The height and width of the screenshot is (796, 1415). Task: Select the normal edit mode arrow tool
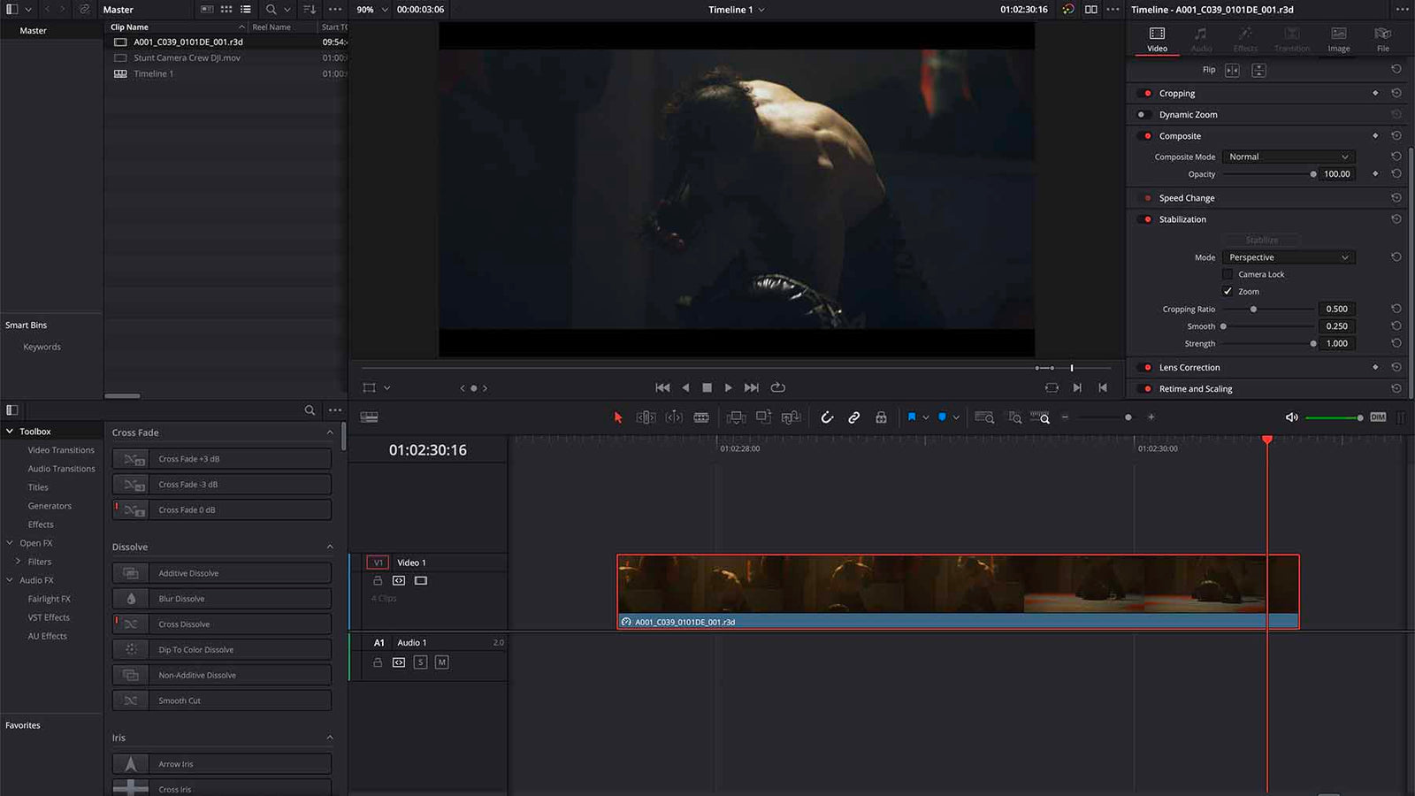tap(618, 417)
